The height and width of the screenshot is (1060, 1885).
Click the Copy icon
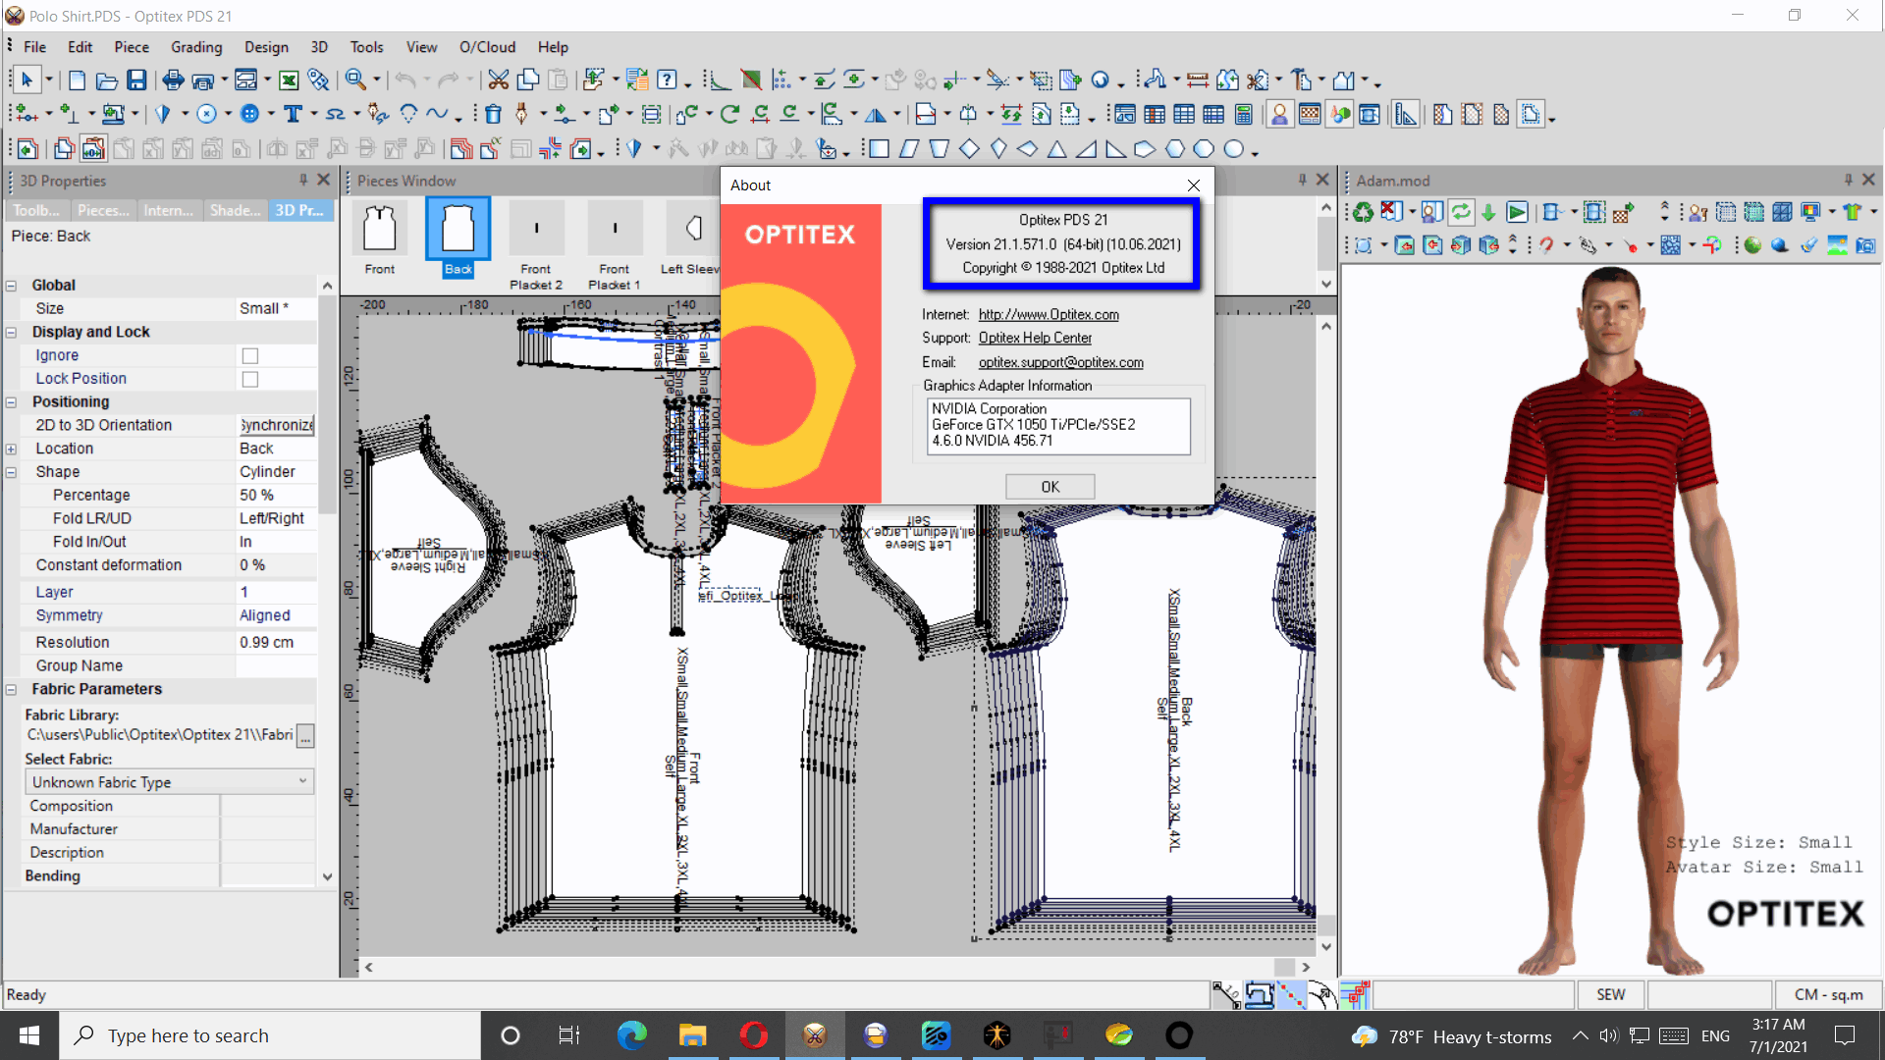528,79
